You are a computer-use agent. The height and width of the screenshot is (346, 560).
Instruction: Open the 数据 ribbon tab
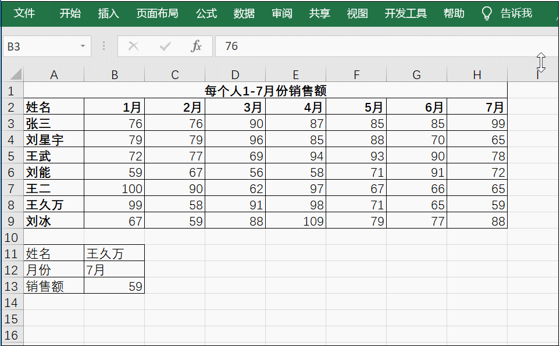244,13
